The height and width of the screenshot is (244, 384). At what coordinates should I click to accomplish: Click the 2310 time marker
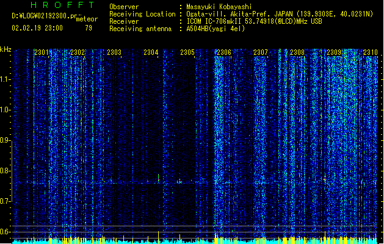tap(371, 52)
